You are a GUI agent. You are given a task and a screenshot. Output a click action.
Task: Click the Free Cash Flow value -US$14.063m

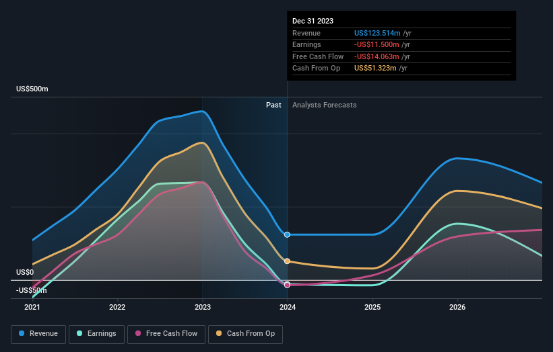point(377,56)
